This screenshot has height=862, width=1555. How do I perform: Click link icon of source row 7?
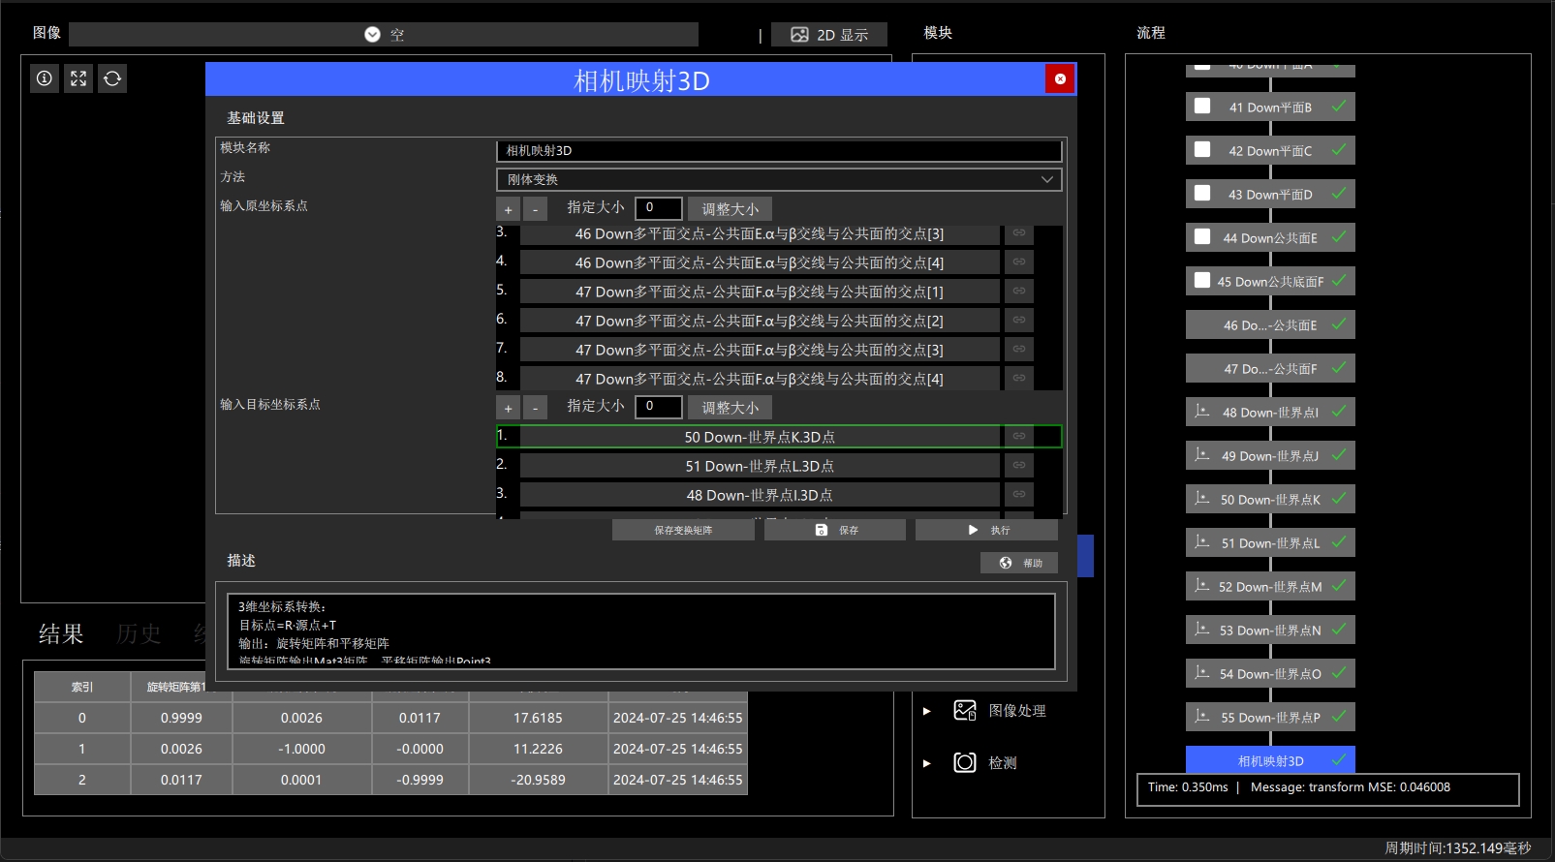tap(1019, 349)
